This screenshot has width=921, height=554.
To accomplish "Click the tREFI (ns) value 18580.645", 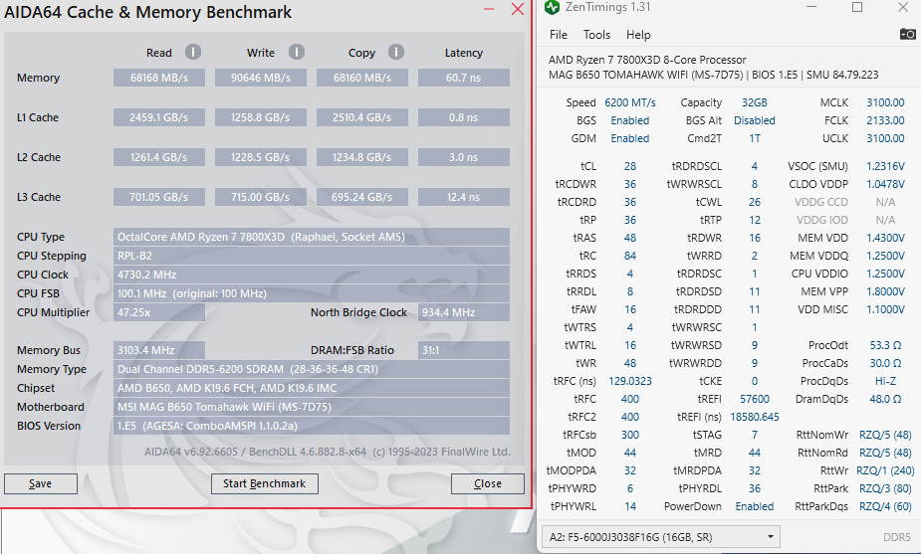I will click(755, 417).
